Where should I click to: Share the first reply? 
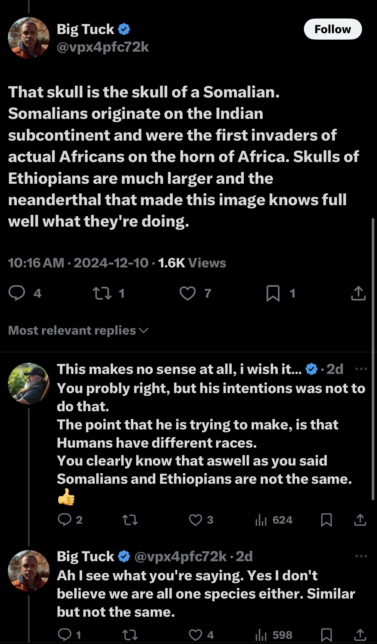pyautogui.click(x=360, y=520)
